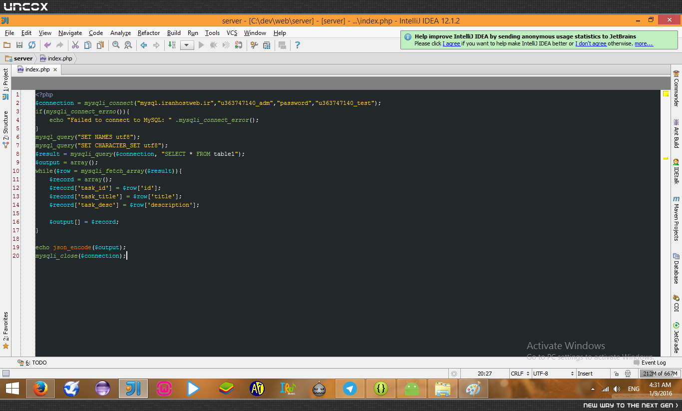Click the Open folder toolbar icon
Viewport: 682px width, 411px height.
click(x=7, y=45)
